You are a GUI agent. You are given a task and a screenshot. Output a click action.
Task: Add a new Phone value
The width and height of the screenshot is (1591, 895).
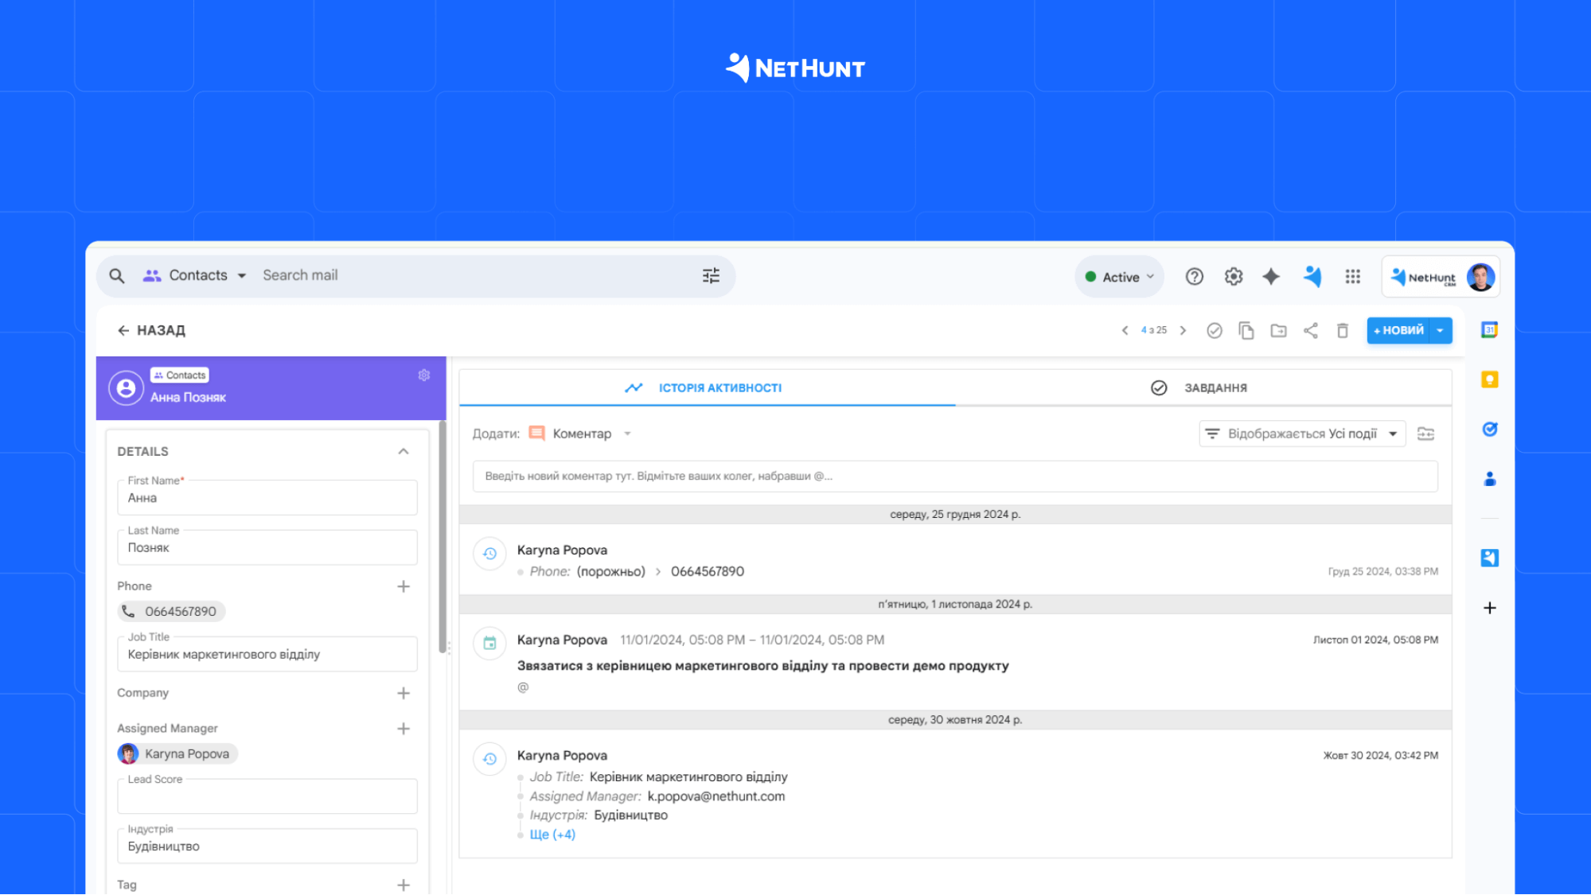pyautogui.click(x=404, y=587)
